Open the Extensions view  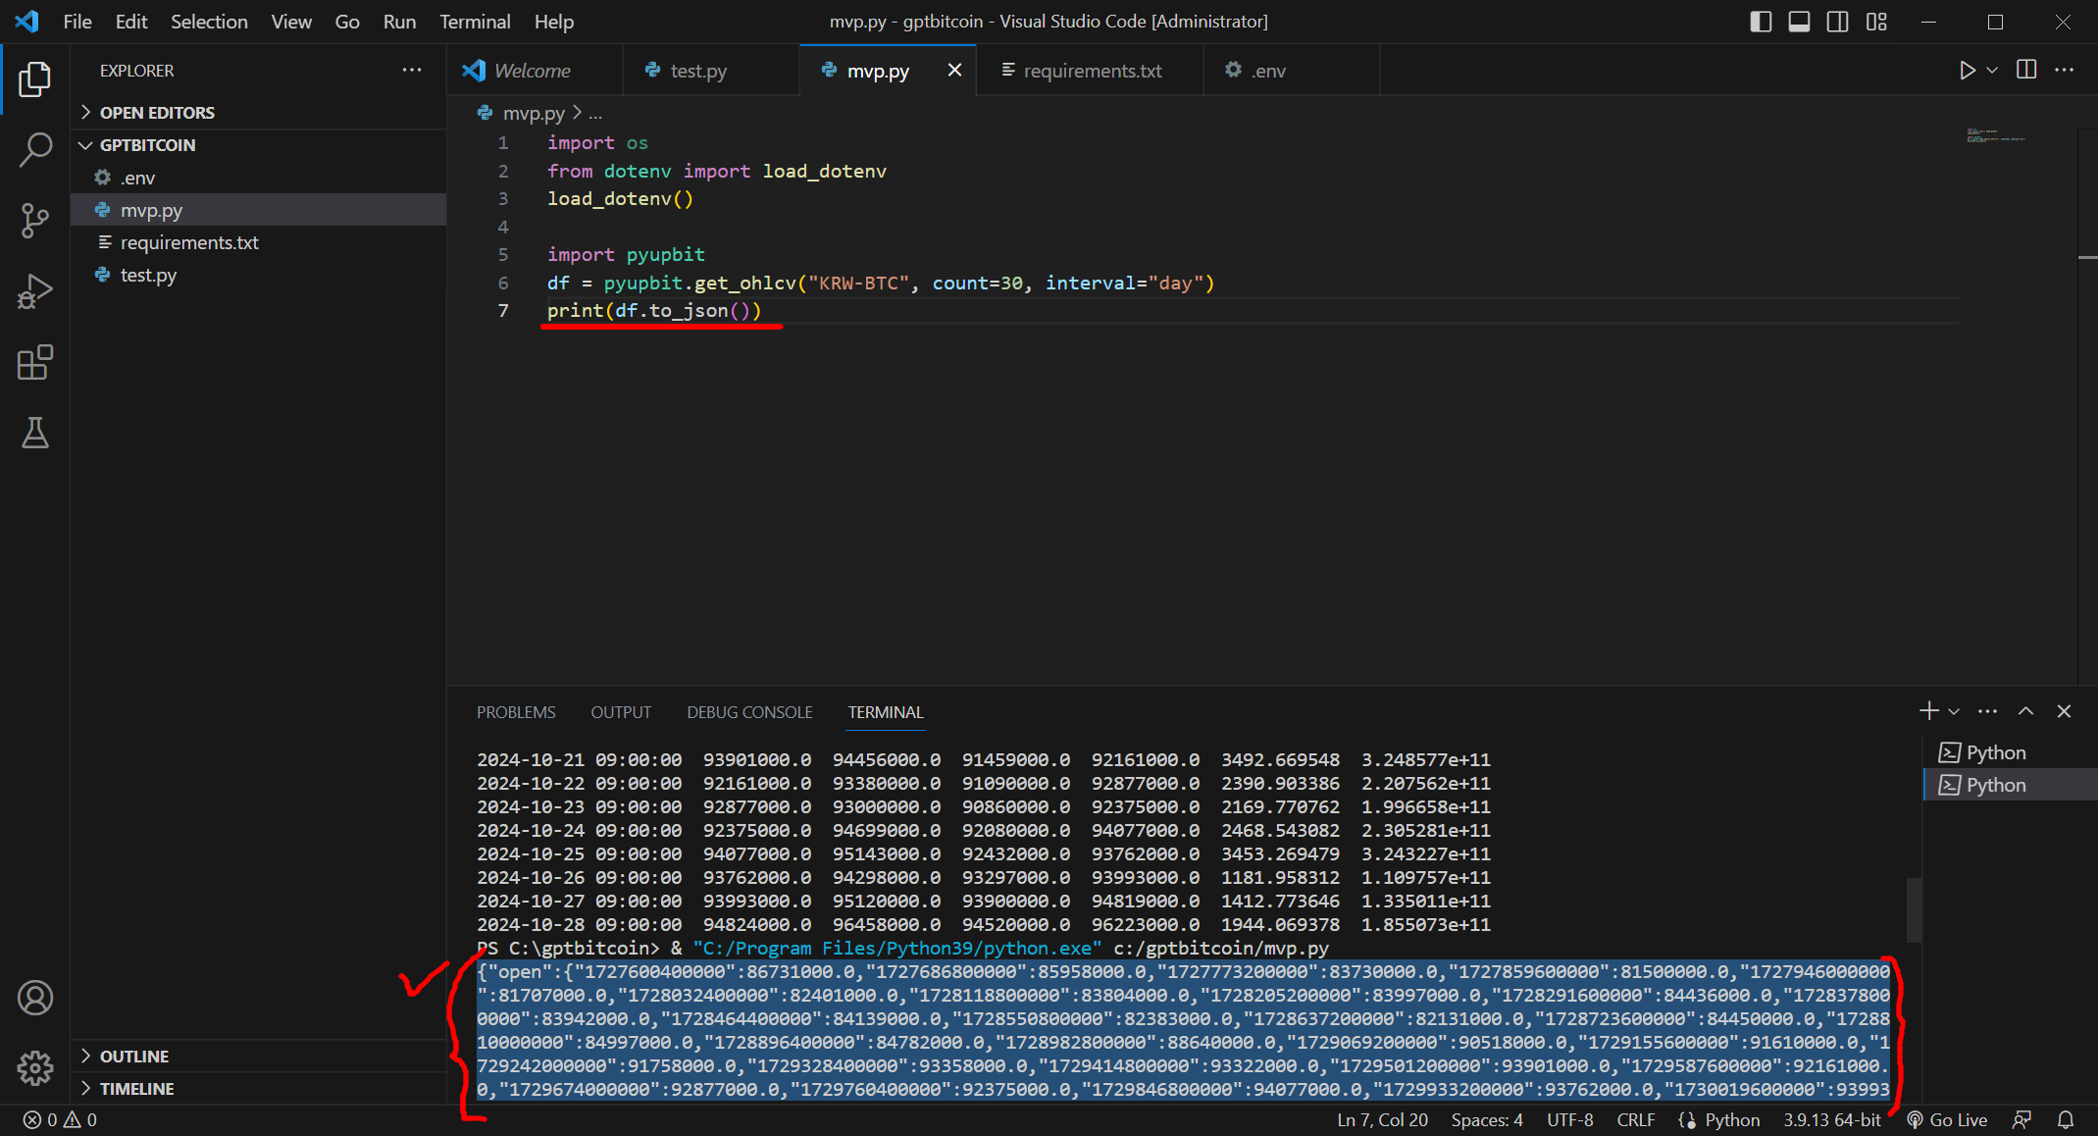point(35,362)
